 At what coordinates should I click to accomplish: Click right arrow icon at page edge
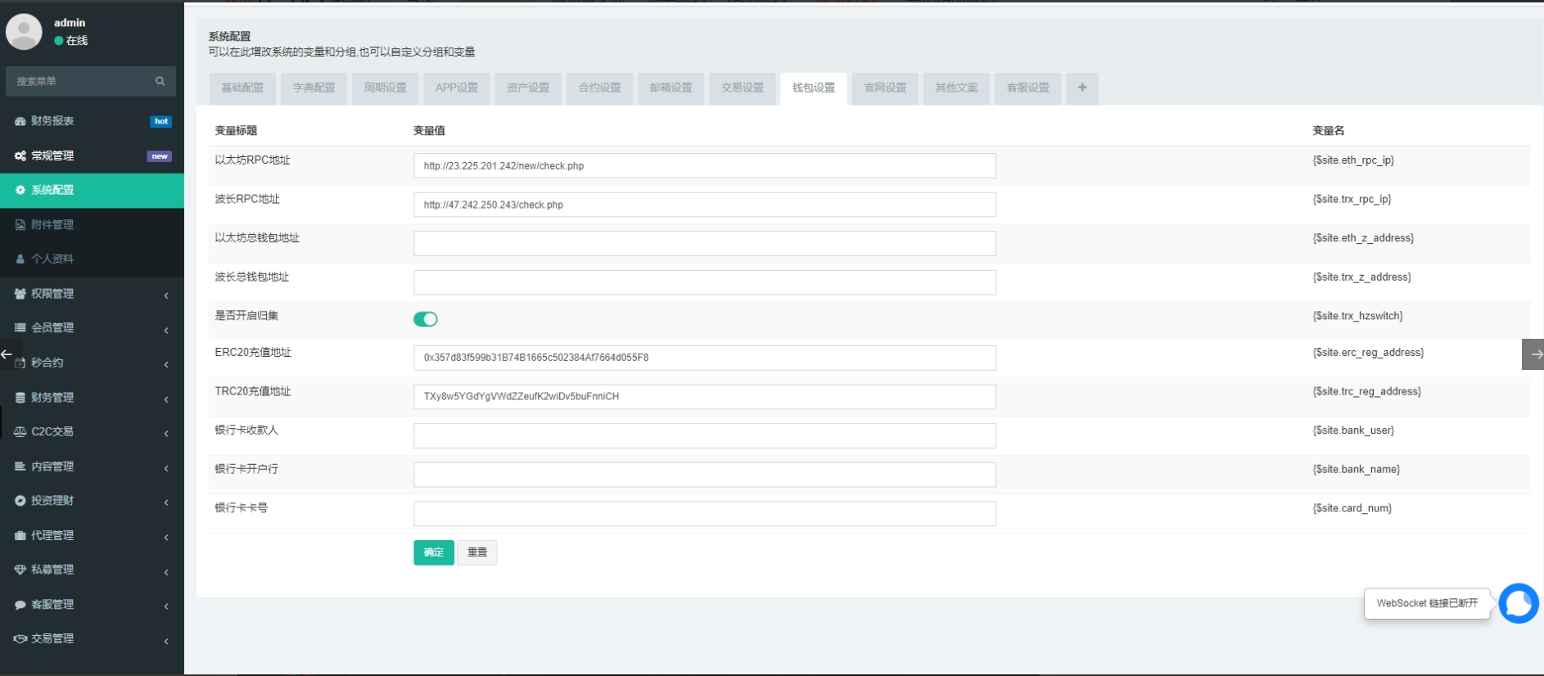pos(1533,354)
